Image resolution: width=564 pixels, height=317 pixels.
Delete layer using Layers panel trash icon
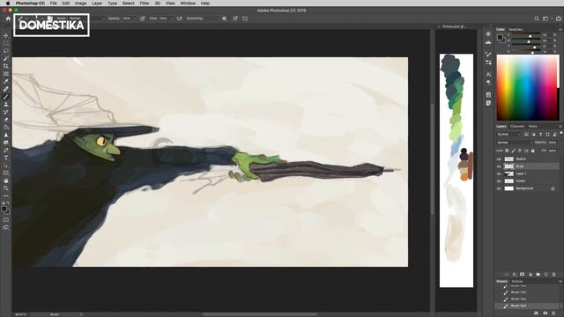coord(554,274)
